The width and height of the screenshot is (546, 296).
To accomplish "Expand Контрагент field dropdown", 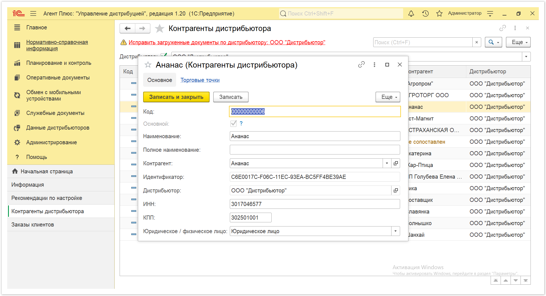I will tap(387, 163).
